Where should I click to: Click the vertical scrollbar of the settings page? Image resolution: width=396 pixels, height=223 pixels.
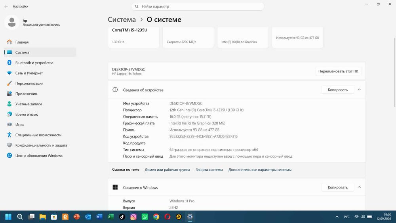click(x=395, y=72)
